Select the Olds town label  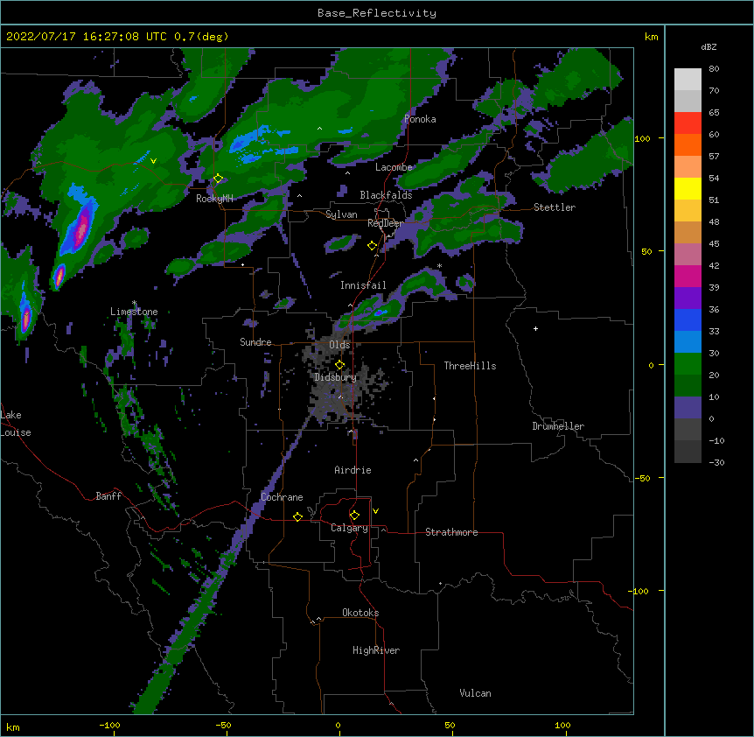(339, 345)
